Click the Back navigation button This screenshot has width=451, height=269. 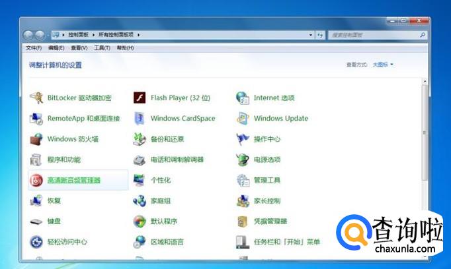[x=28, y=35]
